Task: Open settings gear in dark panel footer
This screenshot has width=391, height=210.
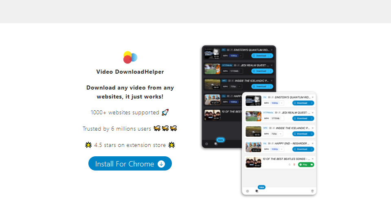Action: point(206,144)
